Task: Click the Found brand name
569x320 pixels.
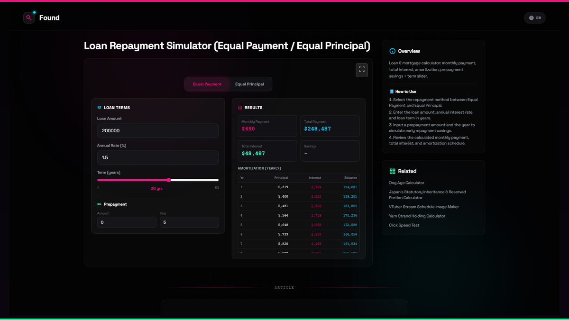Action: pyautogui.click(x=49, y=18)
